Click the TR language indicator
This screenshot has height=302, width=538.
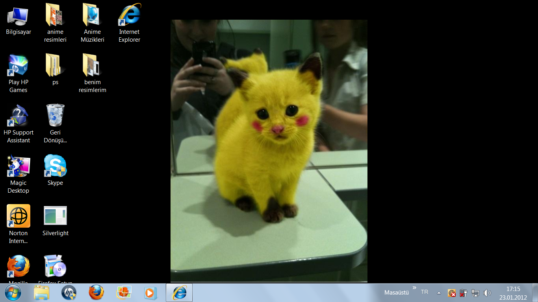pos(425,292)
